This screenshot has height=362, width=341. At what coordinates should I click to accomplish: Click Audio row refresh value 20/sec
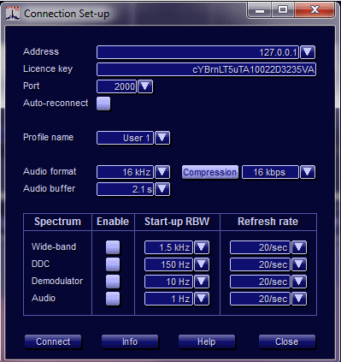(x=260, y=299)
